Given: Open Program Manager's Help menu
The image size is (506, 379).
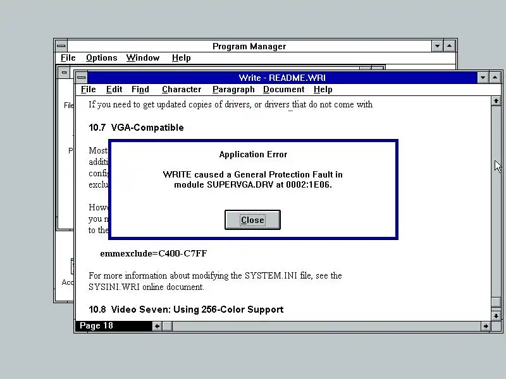Looking at the screenshot, I should coord(181,57).
